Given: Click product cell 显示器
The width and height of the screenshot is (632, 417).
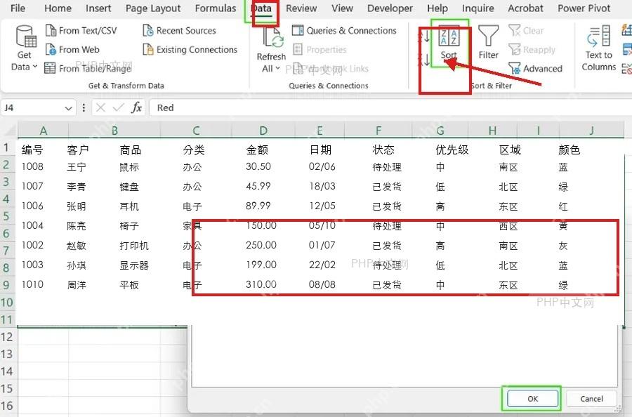Looking at the screenshot, I should click(134, 265).
